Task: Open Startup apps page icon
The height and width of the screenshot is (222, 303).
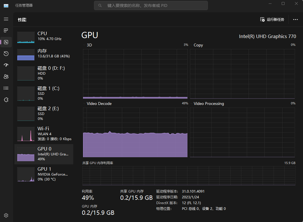Action: coord(6,65)
